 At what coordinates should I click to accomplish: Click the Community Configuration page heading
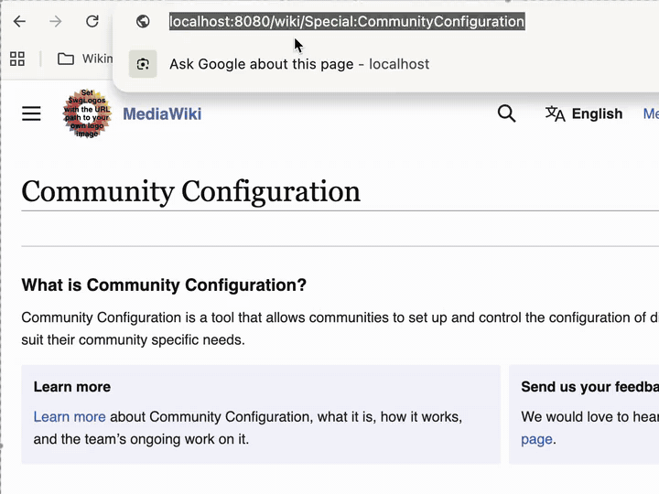click(190, 191)
